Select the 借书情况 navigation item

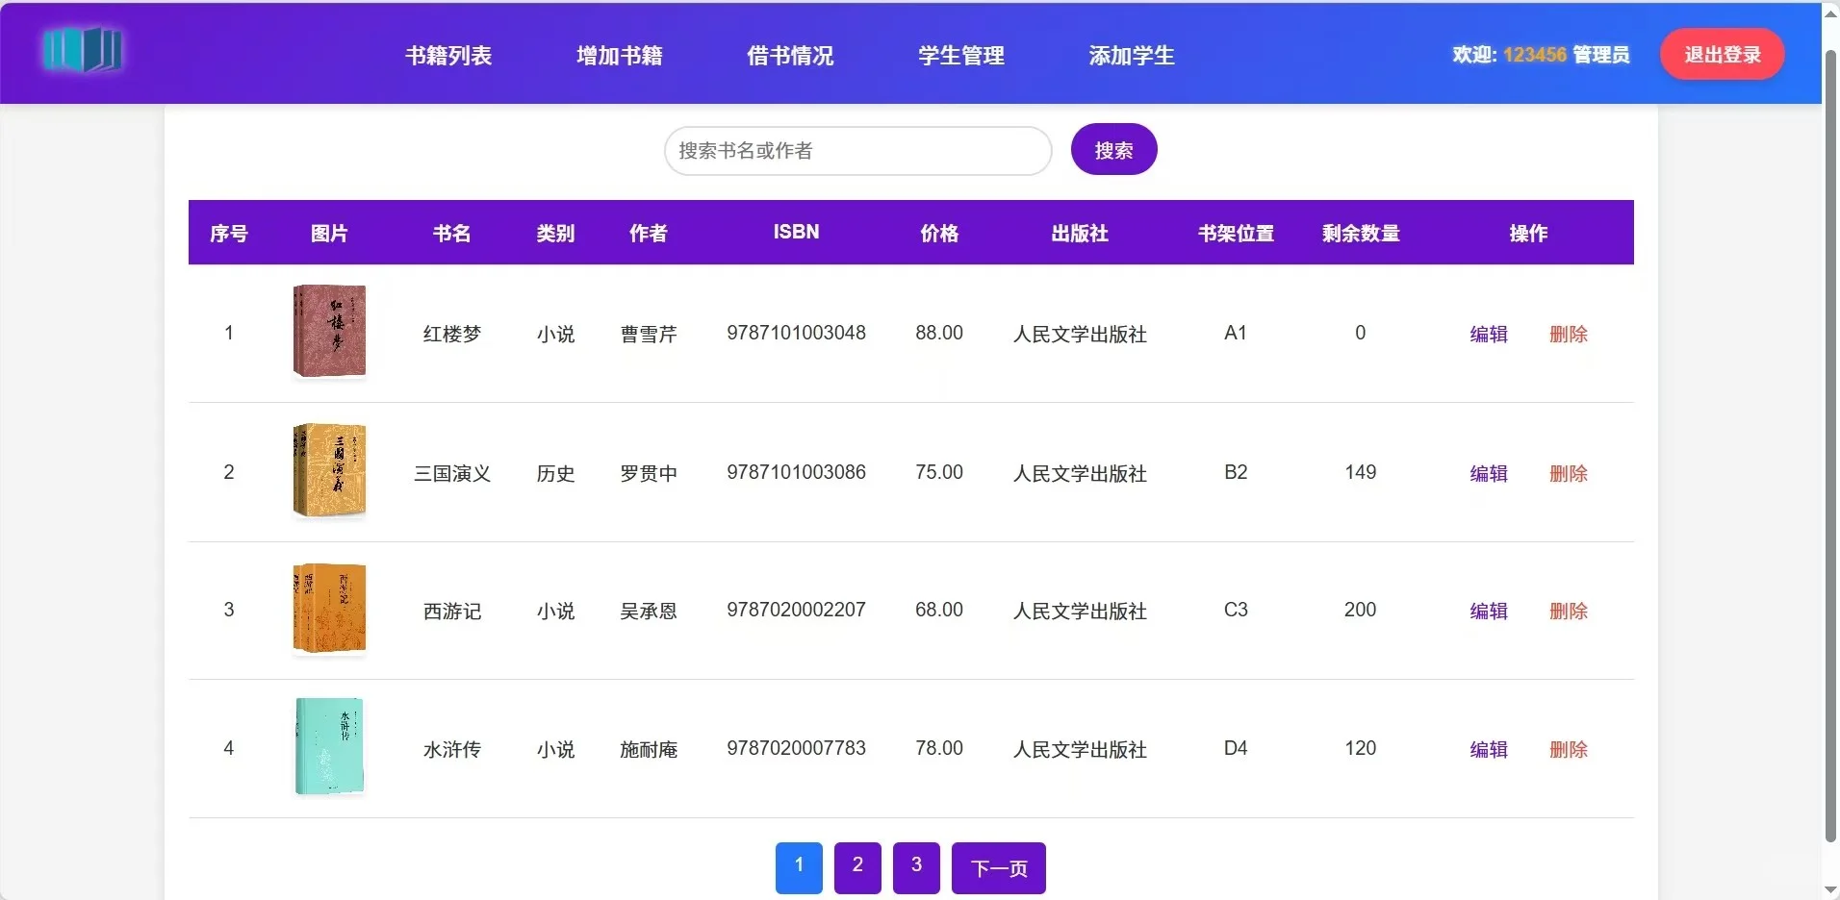tap(789, 55)
